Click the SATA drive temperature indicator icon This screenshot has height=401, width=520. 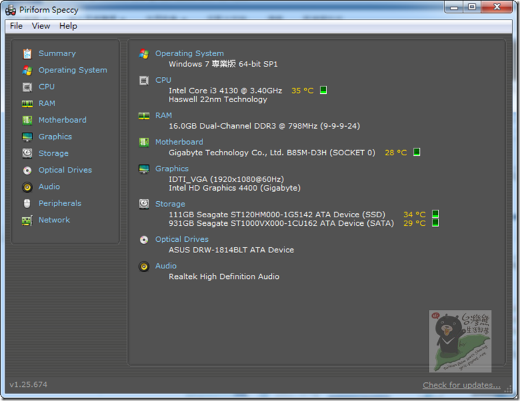[435, 223]
